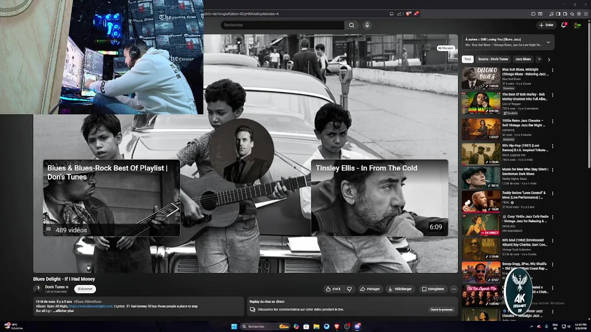The height and width of the screenshot is (332, 591).
Task: Start voice search with the microphone icon
Action: [367, 25]
